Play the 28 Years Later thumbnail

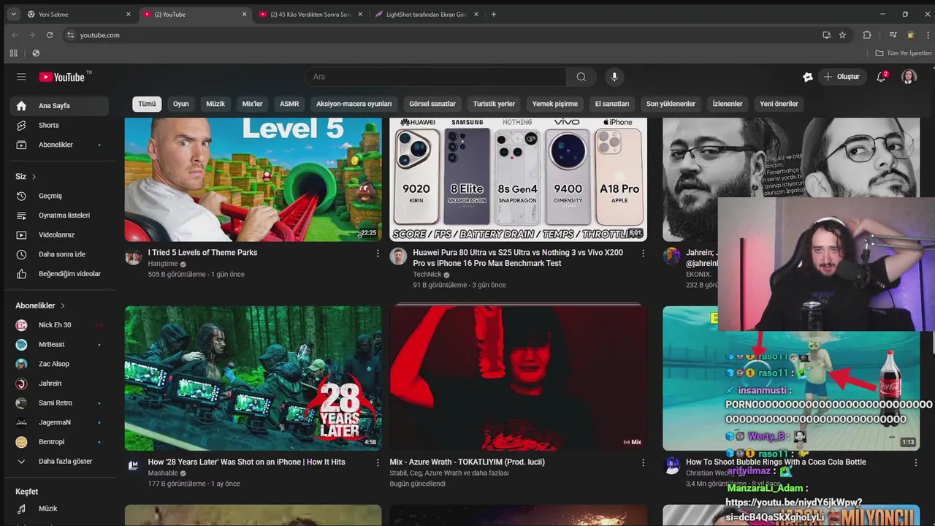pos(253,378)
